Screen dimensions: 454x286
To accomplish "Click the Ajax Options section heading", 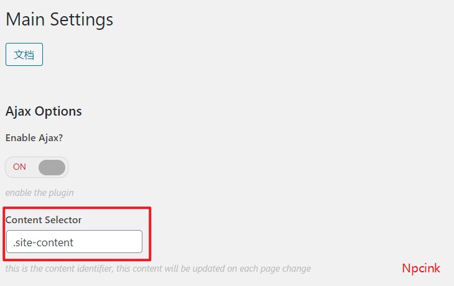I will [x=44, y=111].
